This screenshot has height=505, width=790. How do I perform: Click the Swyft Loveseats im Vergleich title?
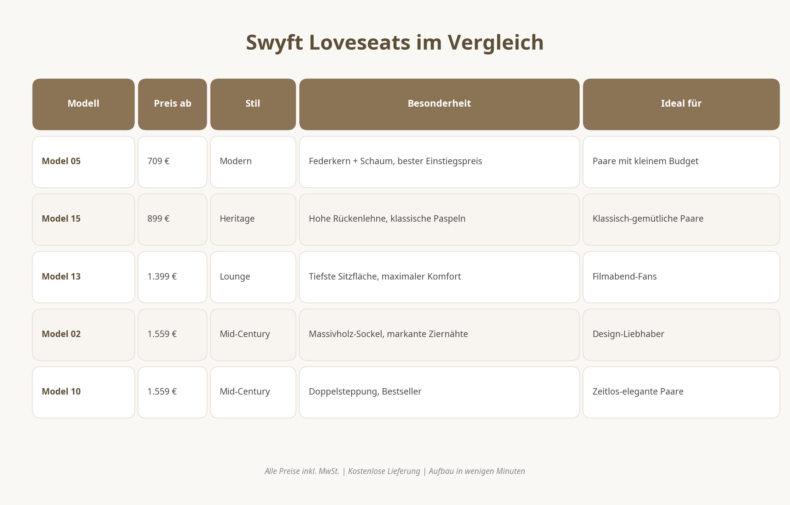coord(394,42)
